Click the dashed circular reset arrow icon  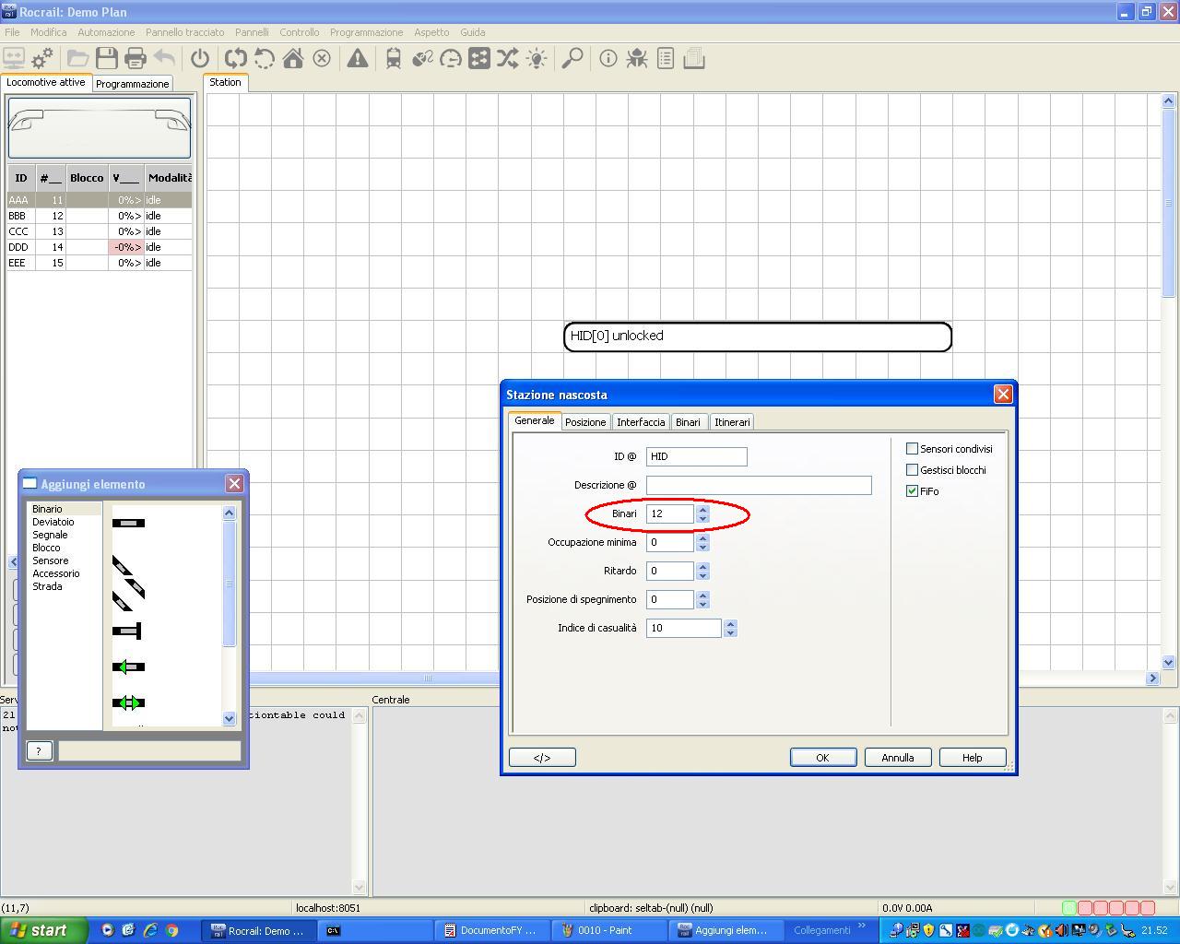pyautogui.click(x=265, y=59)
